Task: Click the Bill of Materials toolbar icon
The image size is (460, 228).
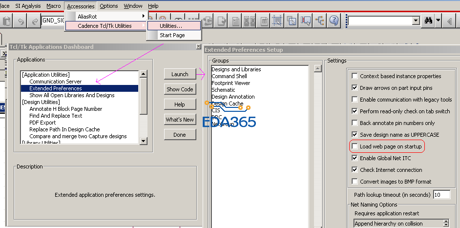Action: coord(263,21)
